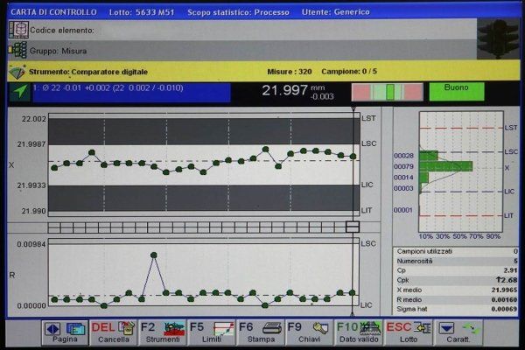The image size is (525, 350).
Task: Click the Gruppo Misura icon
Action: [17, 50]
